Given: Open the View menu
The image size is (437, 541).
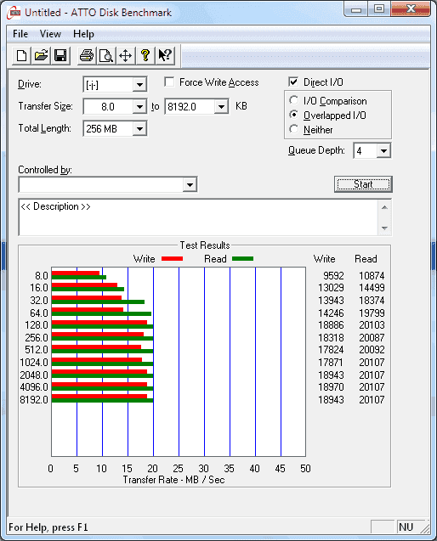Looking at the screenshot, I should 50,34.
